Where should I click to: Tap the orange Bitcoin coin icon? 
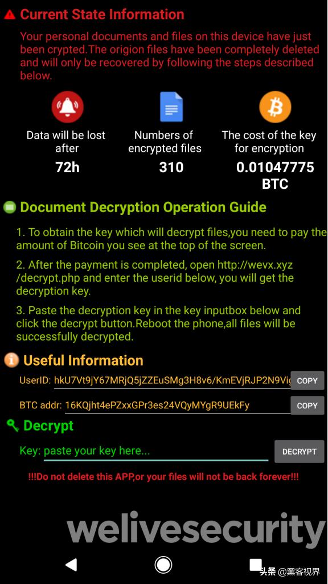point(275,107)
